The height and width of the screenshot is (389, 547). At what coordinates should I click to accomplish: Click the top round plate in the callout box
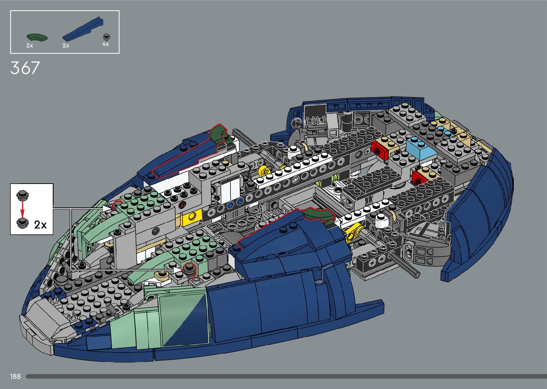point(23,195)
